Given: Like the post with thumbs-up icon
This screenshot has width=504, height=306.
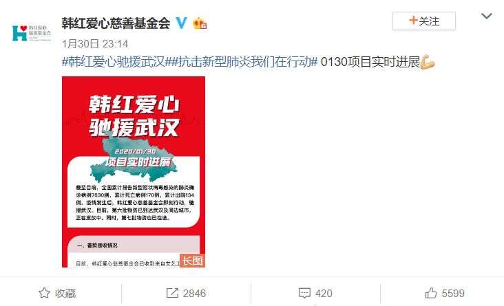Looking at the screenshot, I should [x=431, y=293].
